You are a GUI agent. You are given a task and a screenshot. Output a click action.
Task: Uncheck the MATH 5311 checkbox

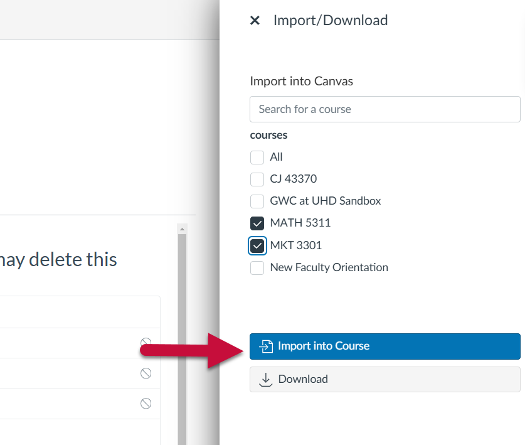click(257, 223)
